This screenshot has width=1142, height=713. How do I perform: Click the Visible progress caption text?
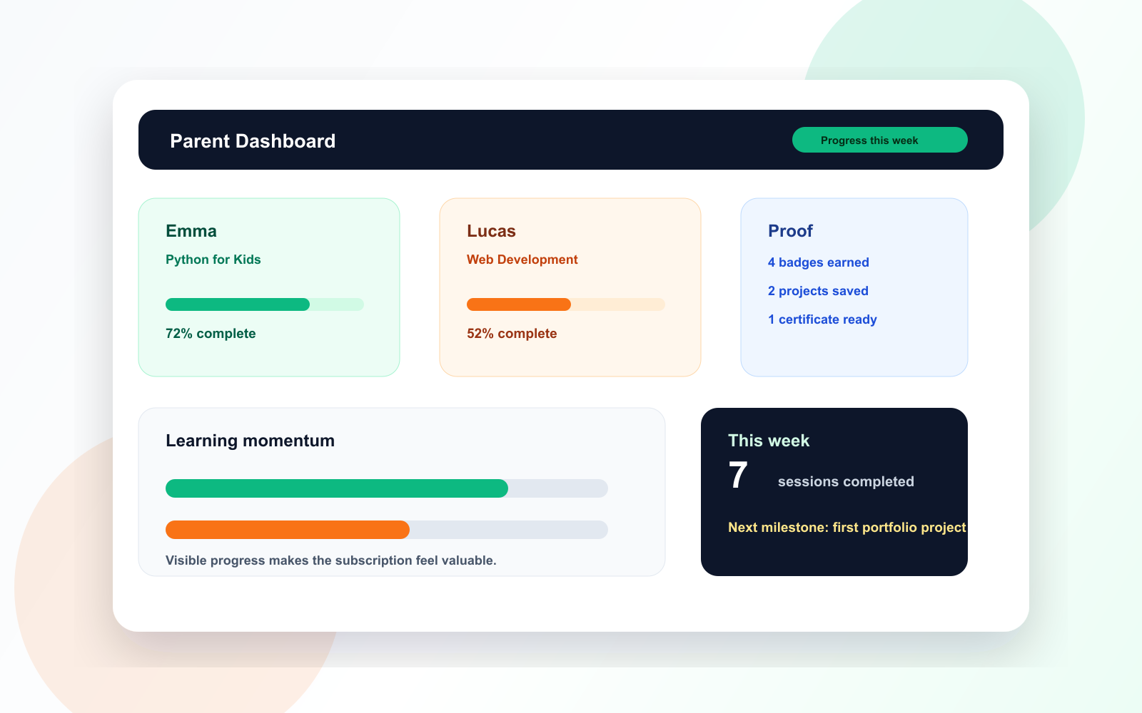tap(331, 560)
